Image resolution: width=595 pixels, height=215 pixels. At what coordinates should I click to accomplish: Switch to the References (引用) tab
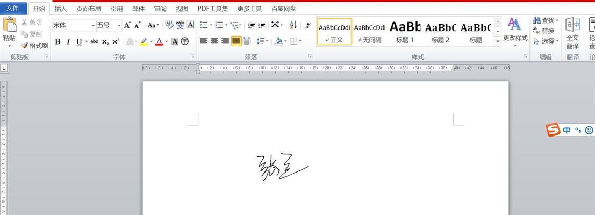(117, 9)
